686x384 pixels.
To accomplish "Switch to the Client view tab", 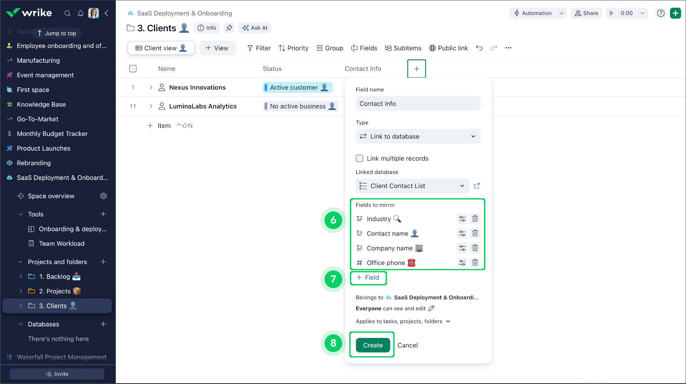I will [x=161, y=48].
